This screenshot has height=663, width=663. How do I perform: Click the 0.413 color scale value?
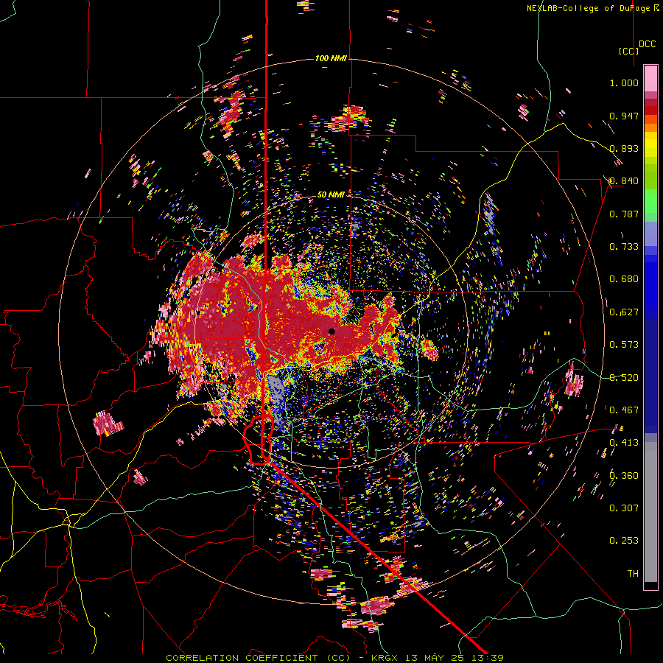click(624, 443)
